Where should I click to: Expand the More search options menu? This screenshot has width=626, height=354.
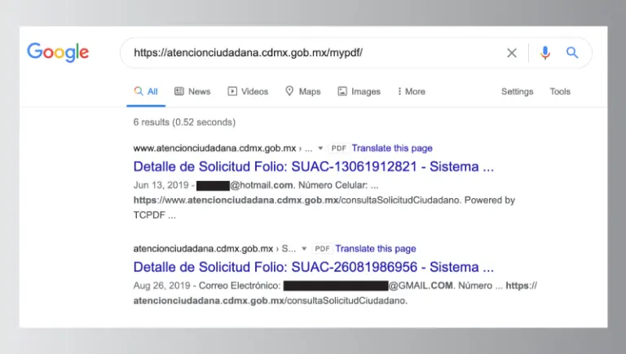click(x=411, y=91)
